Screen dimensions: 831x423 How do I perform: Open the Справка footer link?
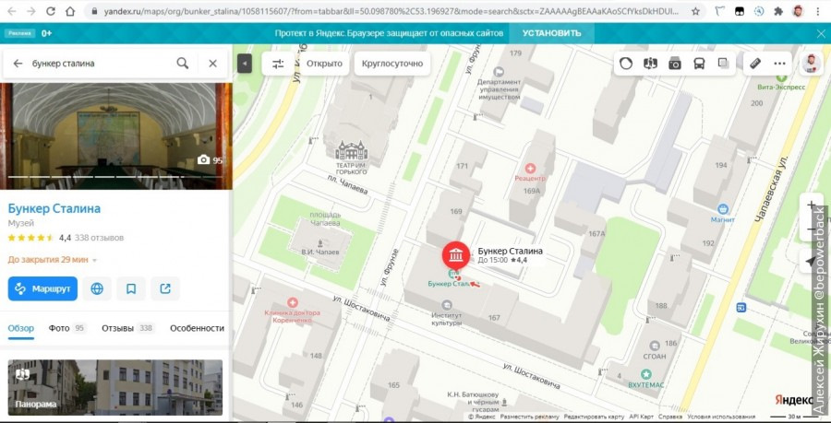[670, 417]
